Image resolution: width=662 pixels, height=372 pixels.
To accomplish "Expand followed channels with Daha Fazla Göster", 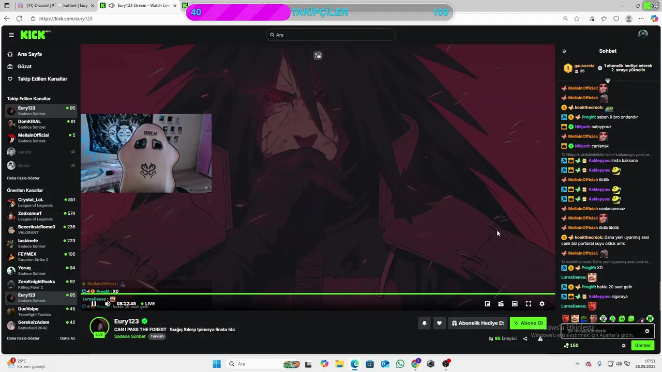I will pos(23,178).
